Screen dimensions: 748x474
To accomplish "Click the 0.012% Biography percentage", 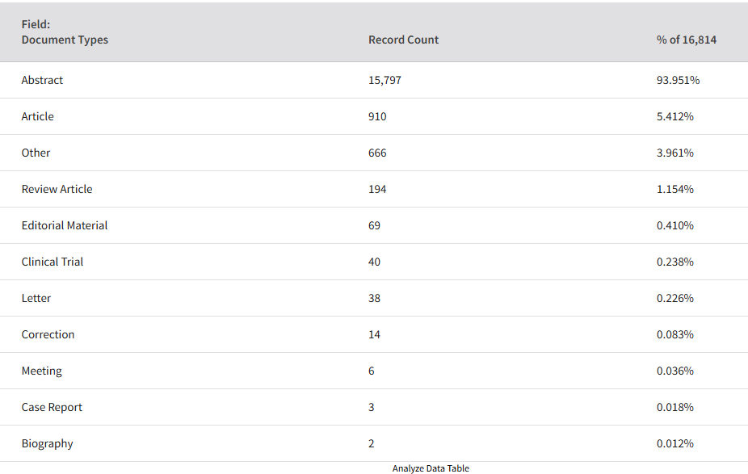I will pyautogui.click(x=675, y=443).
